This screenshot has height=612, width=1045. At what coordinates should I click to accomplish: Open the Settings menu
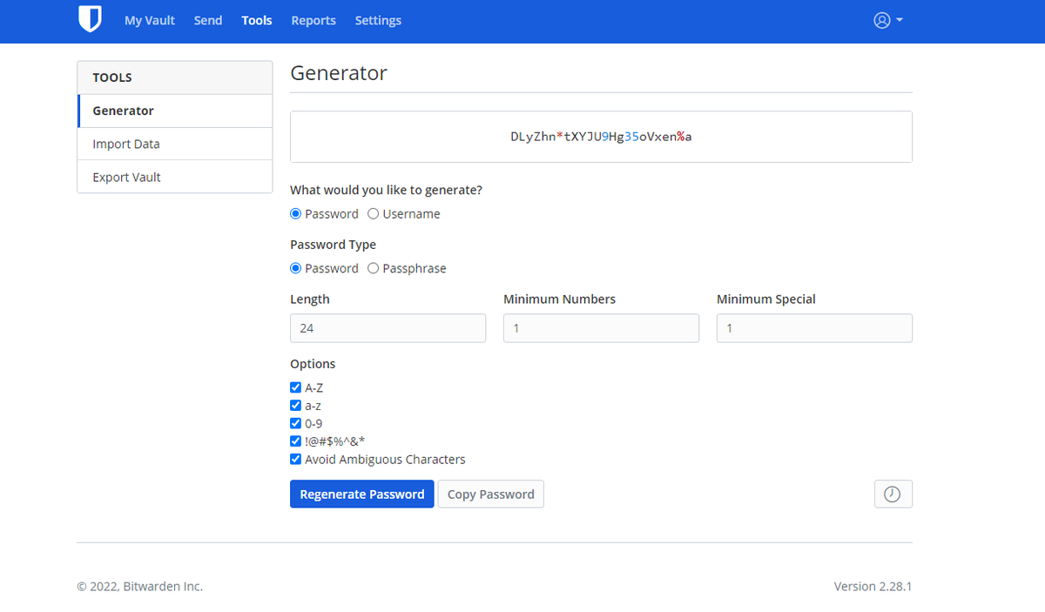378,20
